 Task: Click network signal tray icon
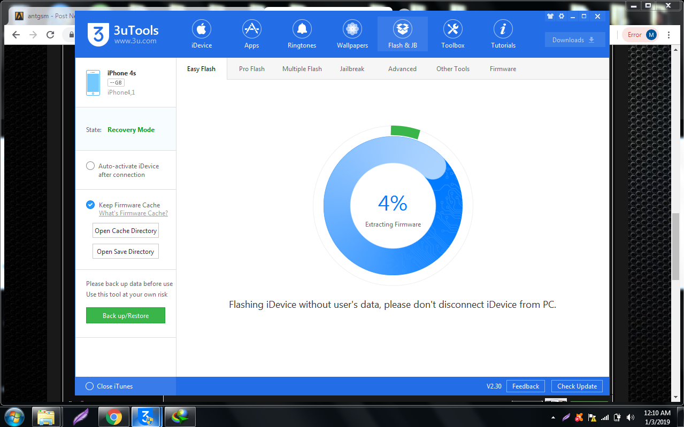[605, 417]
